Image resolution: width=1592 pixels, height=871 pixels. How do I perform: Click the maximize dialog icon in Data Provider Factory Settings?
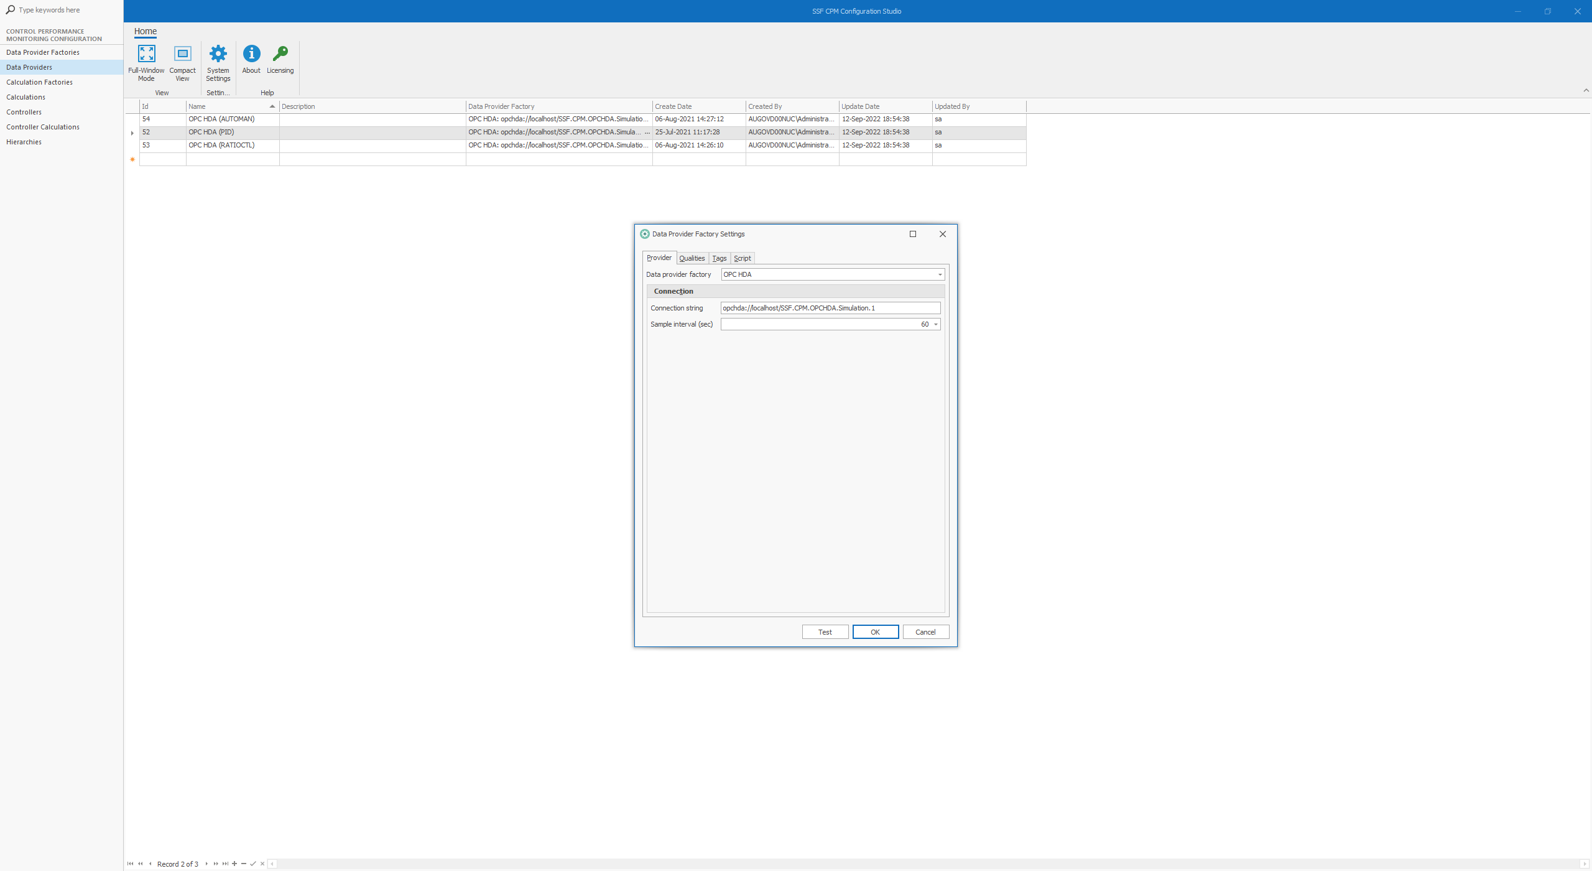tap(912, 234)
